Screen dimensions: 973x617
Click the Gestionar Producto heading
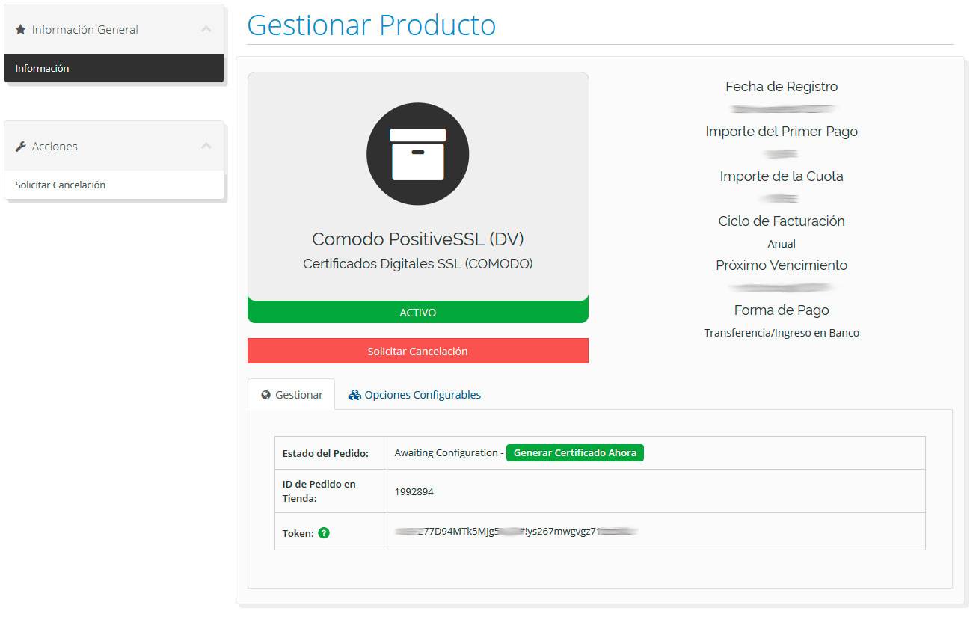pyautogui.click(x=372, y=25)
